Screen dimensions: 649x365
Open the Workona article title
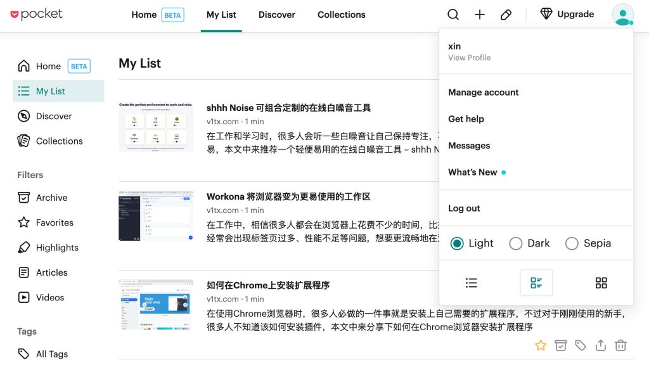(x=288, y=196)
